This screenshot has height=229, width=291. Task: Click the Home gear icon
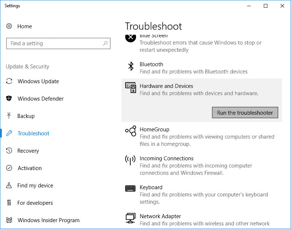[x=9, y=26]
